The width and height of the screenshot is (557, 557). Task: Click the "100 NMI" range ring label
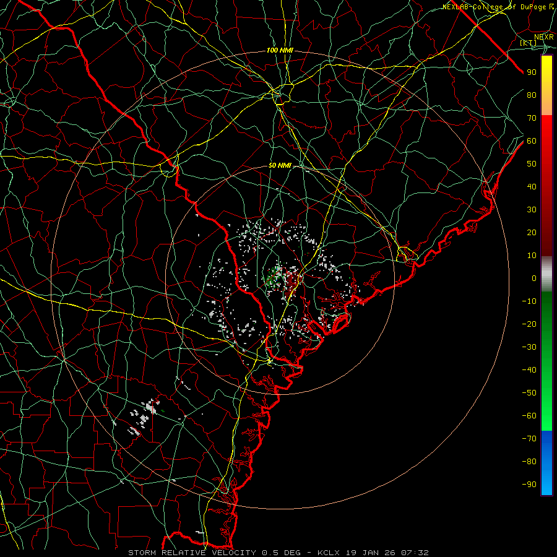(280, 51)
